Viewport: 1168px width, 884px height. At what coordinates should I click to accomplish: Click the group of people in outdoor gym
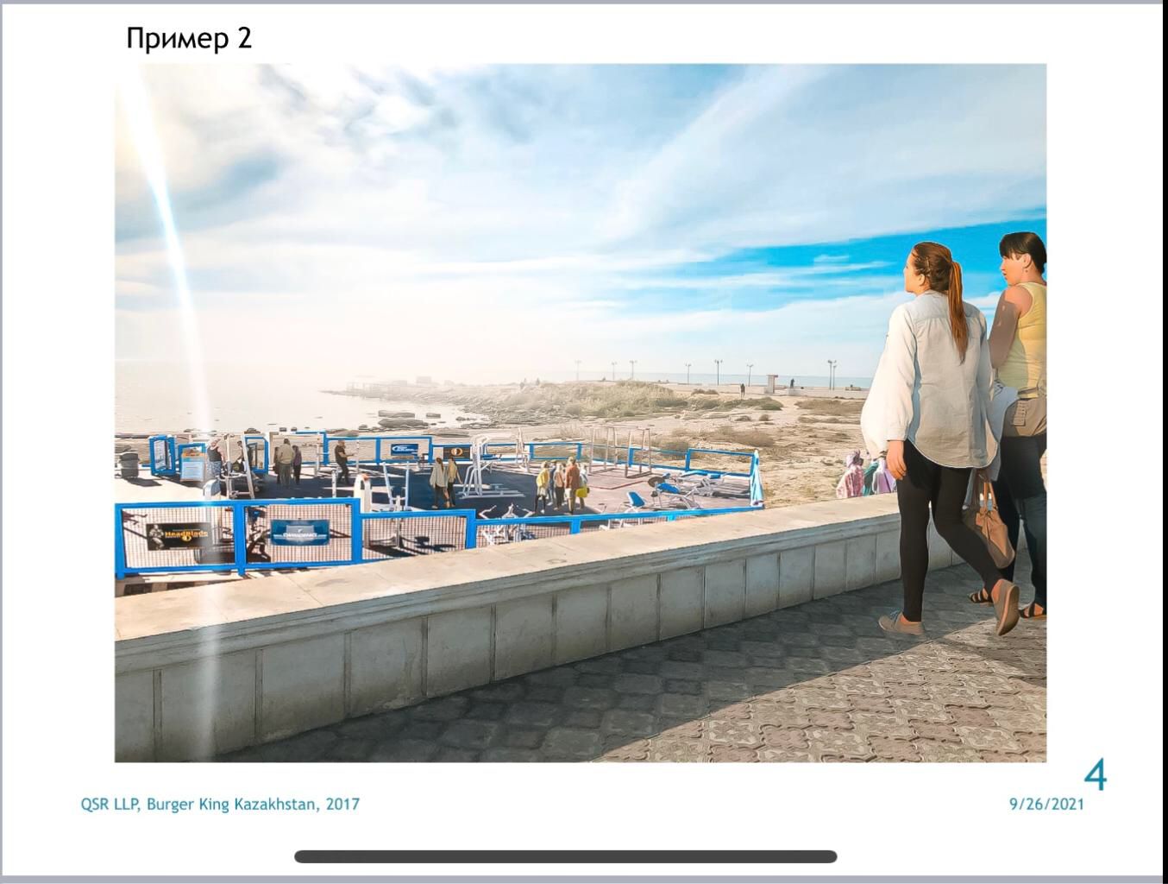click(561, 483)
